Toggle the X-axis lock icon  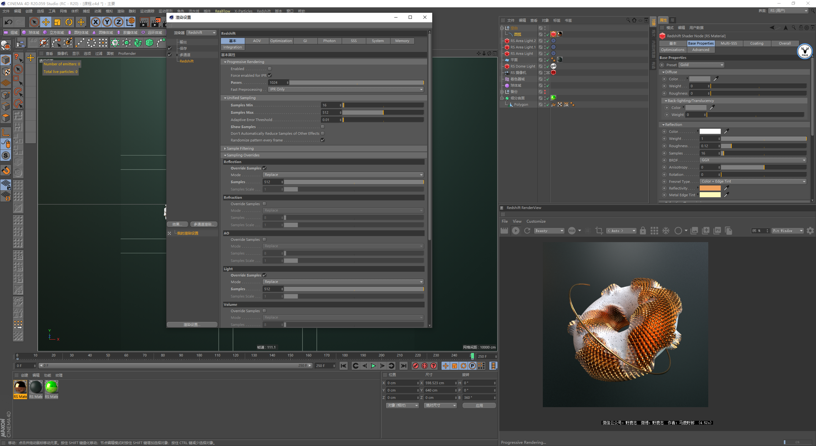pyautogui.click(x=95, y=22)
